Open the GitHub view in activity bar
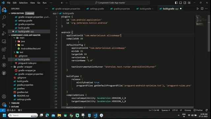Image resolution: width=211 pixels, height=119 pixels. click(4, 73)
